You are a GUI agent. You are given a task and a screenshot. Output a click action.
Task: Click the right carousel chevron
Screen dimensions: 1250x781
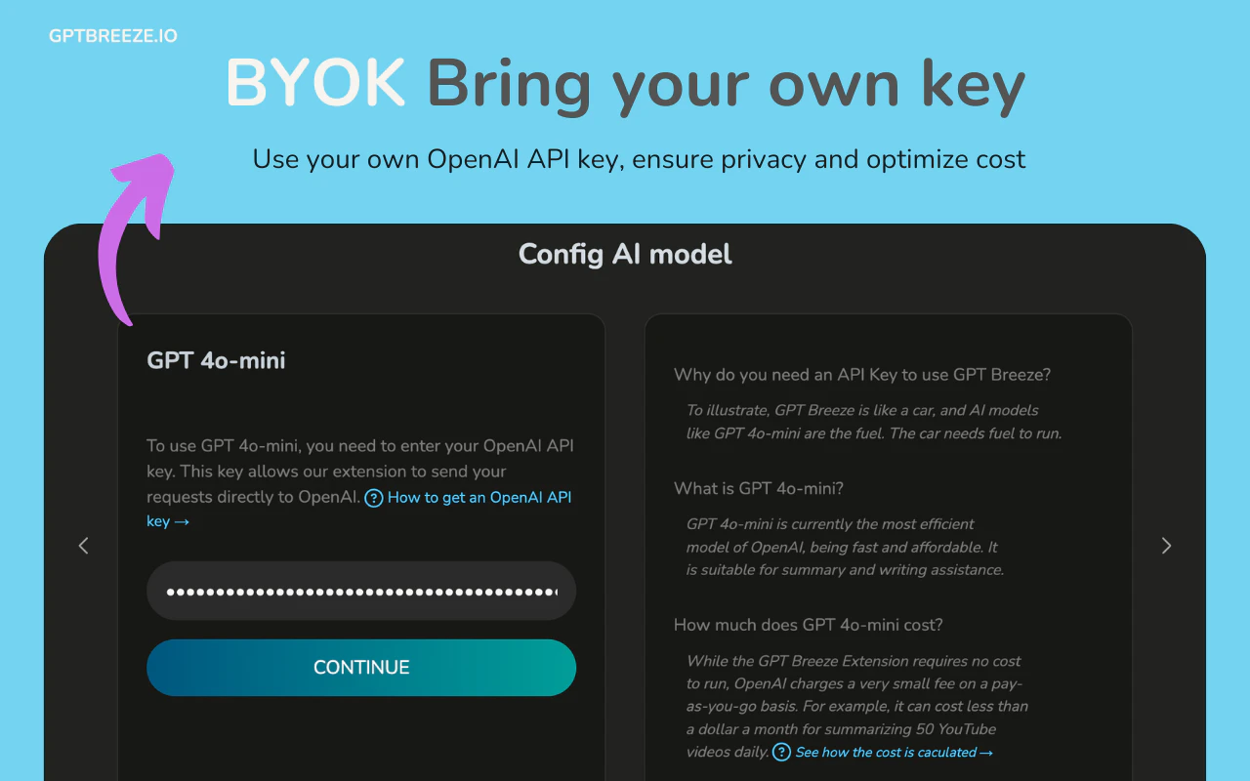1166,546
